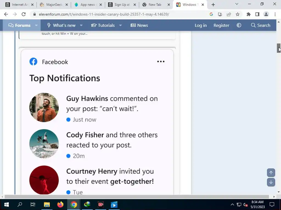The height and width of the screenshot is (210, 281).
Task: Switch to the MajorGeeks tab
Action: coord(54,5)
